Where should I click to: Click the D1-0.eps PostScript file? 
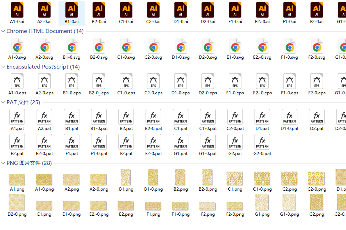[x=180, y=84]
